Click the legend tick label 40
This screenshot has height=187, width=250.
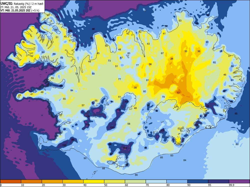pyautogui.click(x=85, y=185)
